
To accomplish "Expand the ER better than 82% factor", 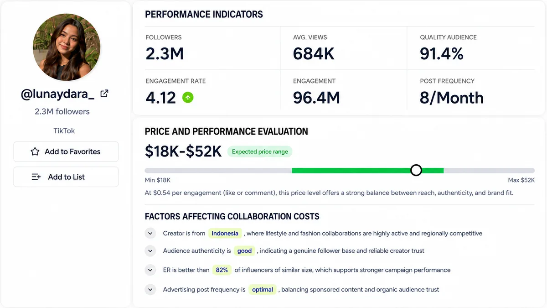I will click(x=150, y=270).
